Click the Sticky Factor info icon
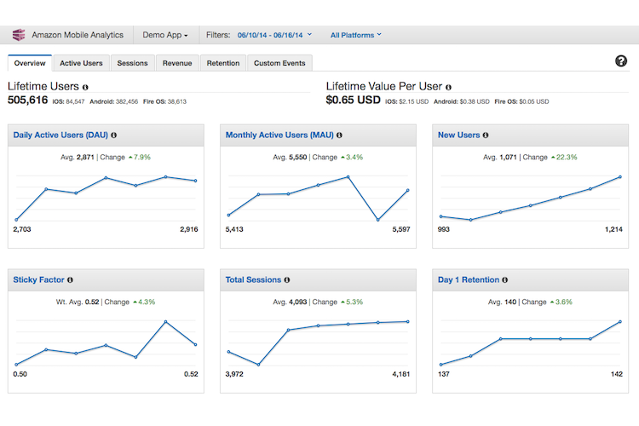639x426 pixels. point(70,279)
